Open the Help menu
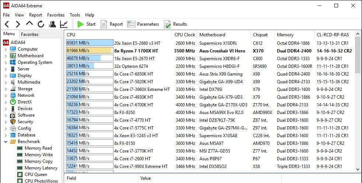 pos(90,15)
